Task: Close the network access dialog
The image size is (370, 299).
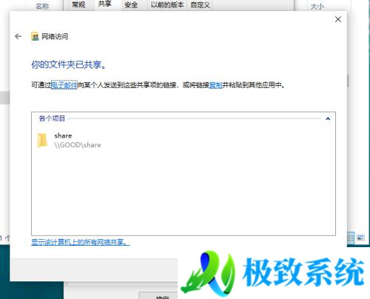Action: point(338,19)
